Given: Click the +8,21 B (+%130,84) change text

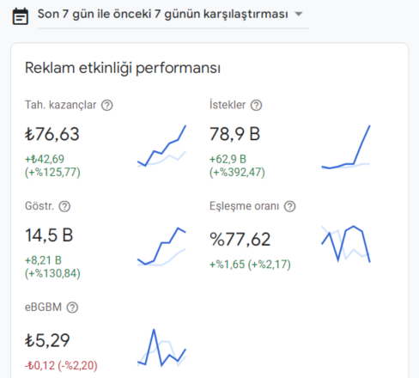Looking at the screenshot, I should (x=52, y=267).
